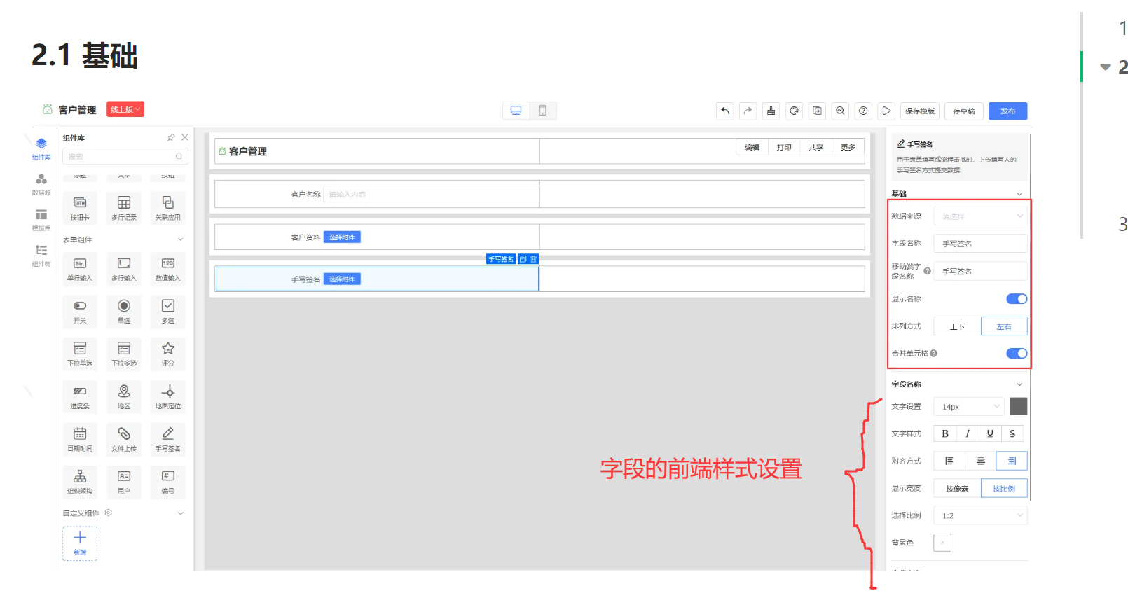Image resolution: width=1128 pixels, height=591 pixels.
Task: Select the 手写签名 component in library
Action: click(x=168, y=440)
